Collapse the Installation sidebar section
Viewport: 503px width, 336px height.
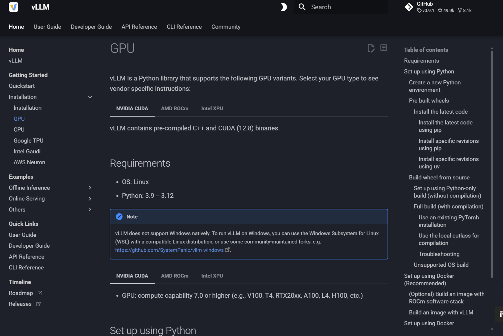[x=90, y=97]
